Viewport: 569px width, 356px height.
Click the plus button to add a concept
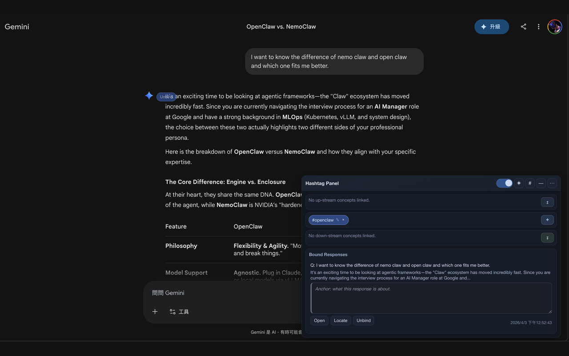tap(547, 219)
